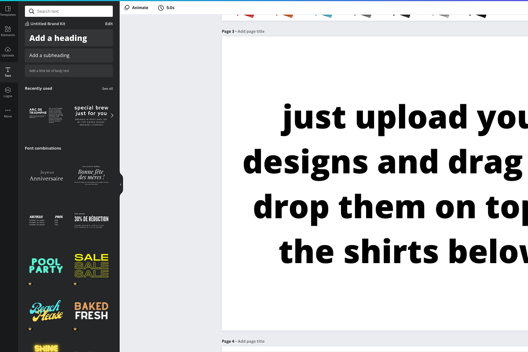The height and width of the screenshot is (352, 528).
Task: Select the Pool Party text style
Action: tap(46, 266)
